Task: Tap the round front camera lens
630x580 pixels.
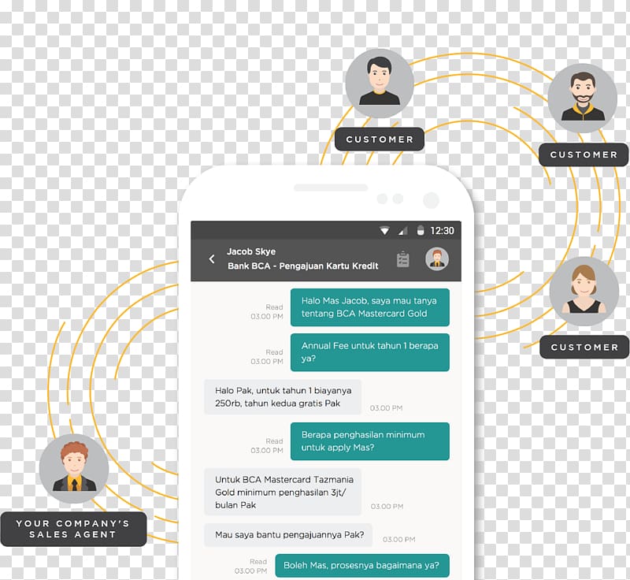Action: [x=431, y=199]
